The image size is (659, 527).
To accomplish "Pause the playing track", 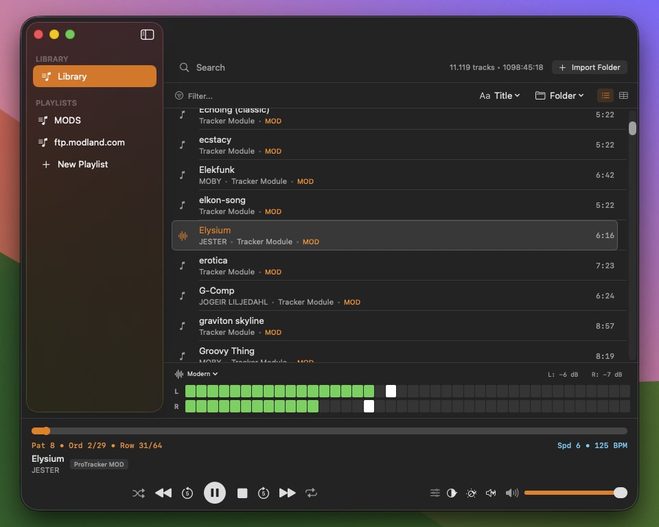I will [x=215, y=493].
